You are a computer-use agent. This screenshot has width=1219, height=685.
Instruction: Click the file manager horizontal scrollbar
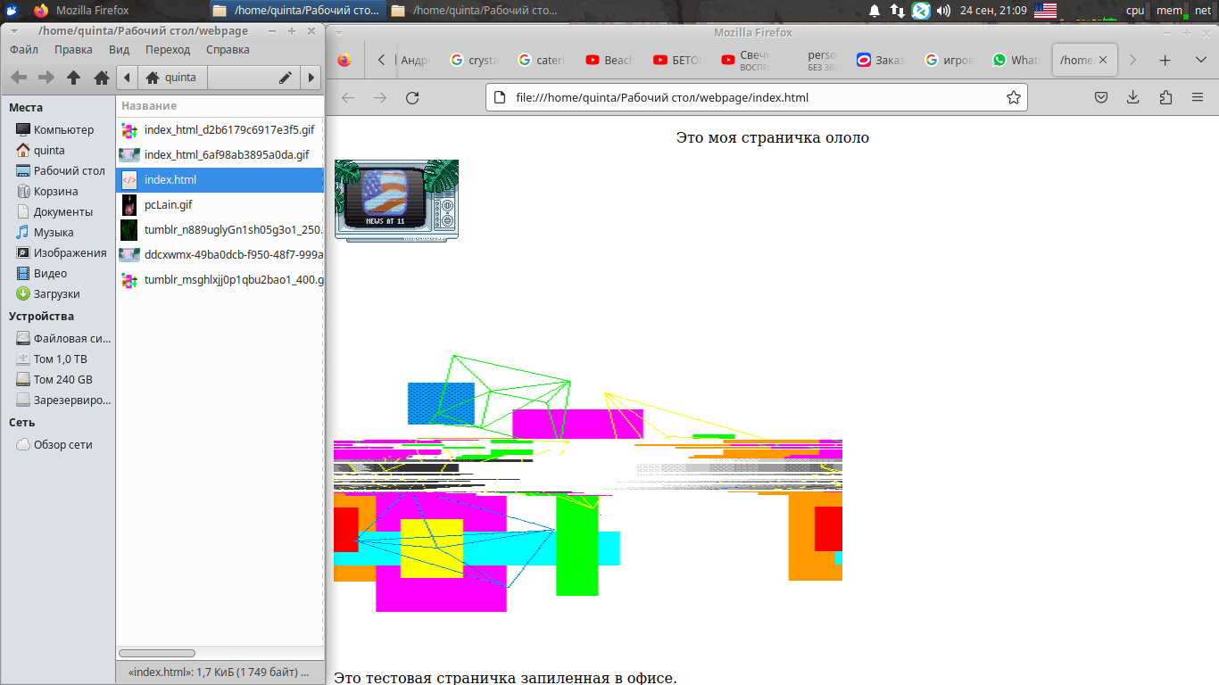pos(157,654)
